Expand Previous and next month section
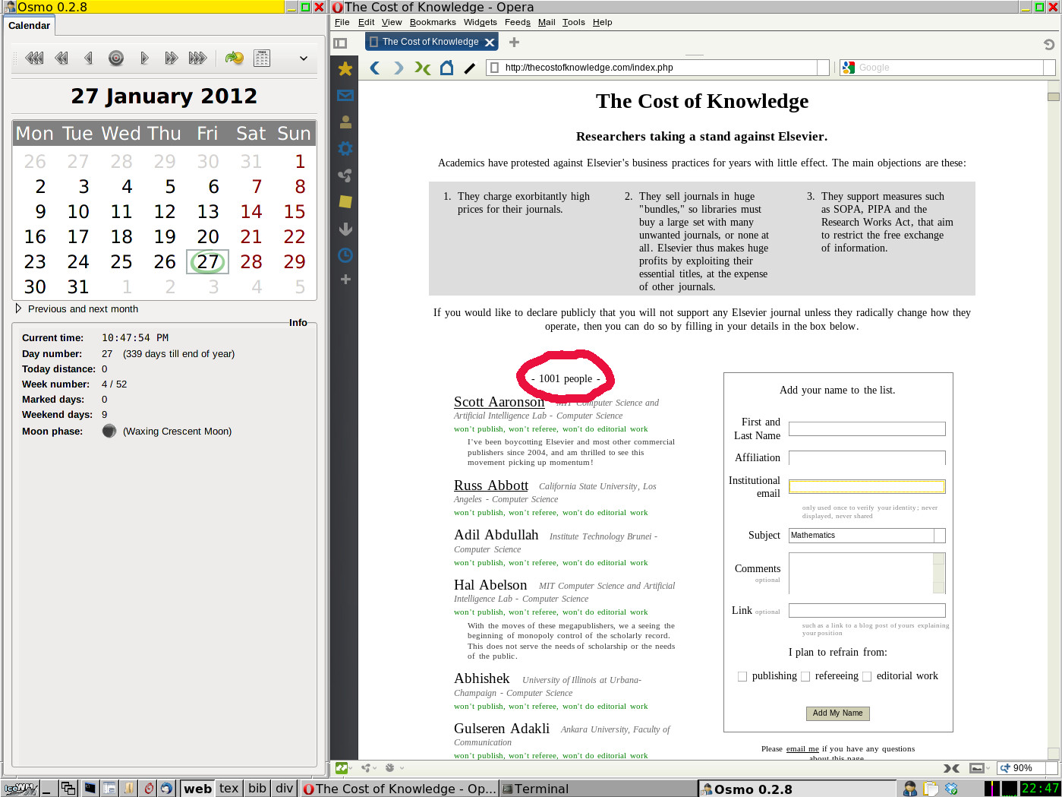Screen dimensions: 1062x797 [19, 308]
